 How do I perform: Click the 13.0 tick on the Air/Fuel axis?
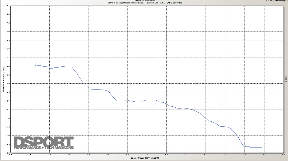click(8, 101)
